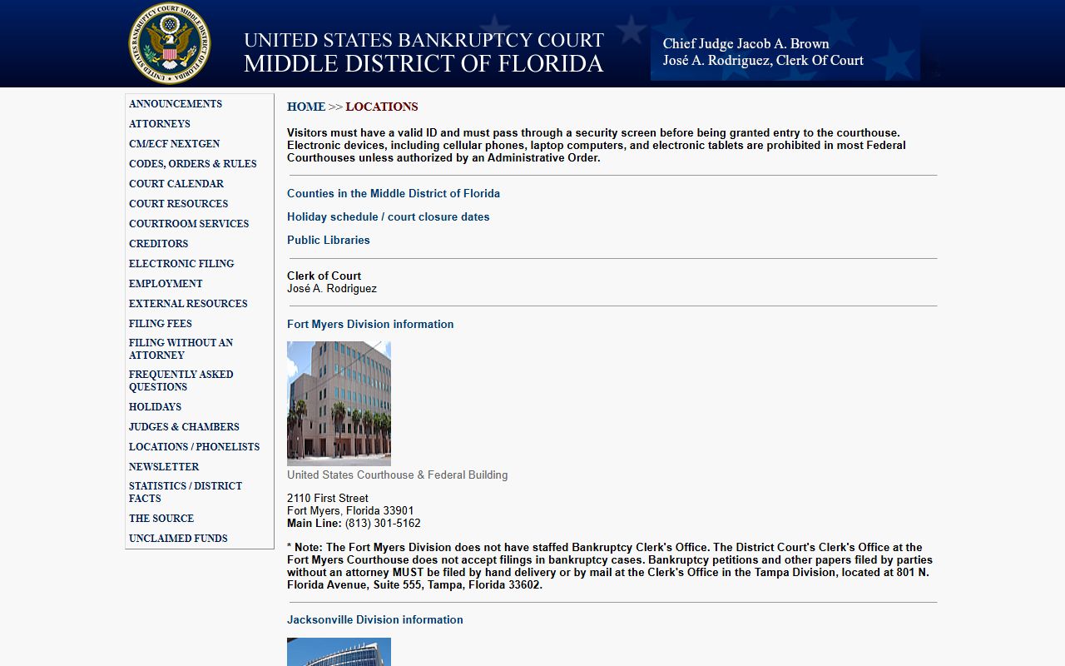Click the court seal logo
1065x666 pixels.
(170, 43)
